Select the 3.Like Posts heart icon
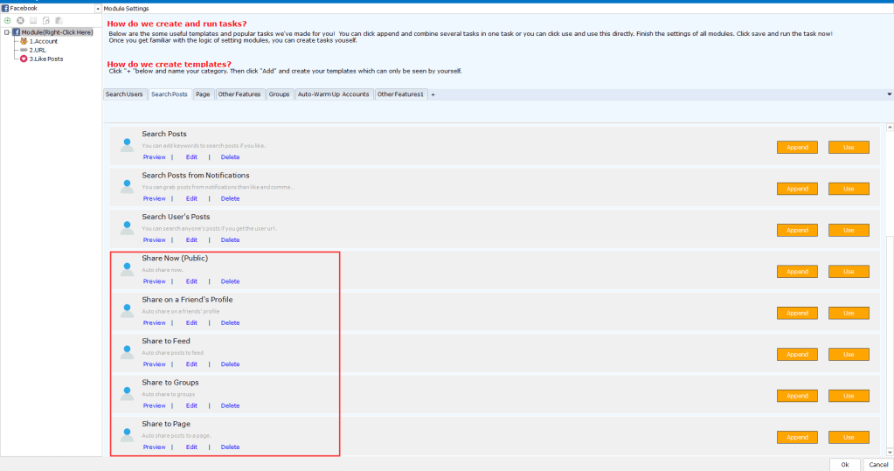The image size is (894, 471). point(24,59)
